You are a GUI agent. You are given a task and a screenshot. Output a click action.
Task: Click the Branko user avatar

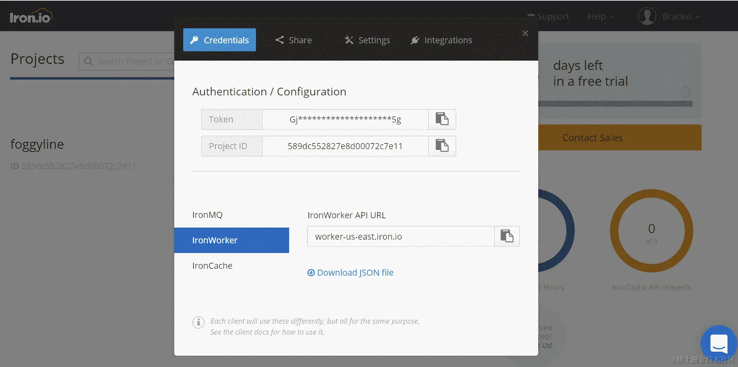tap(647, 17)
